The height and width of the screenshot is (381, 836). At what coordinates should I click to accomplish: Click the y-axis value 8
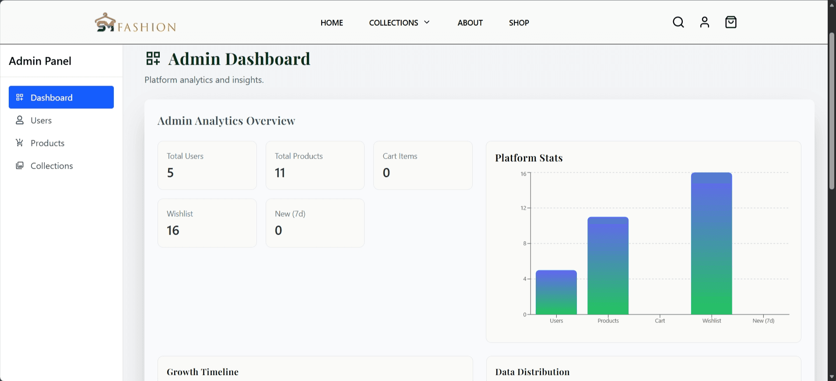point(525,243)
